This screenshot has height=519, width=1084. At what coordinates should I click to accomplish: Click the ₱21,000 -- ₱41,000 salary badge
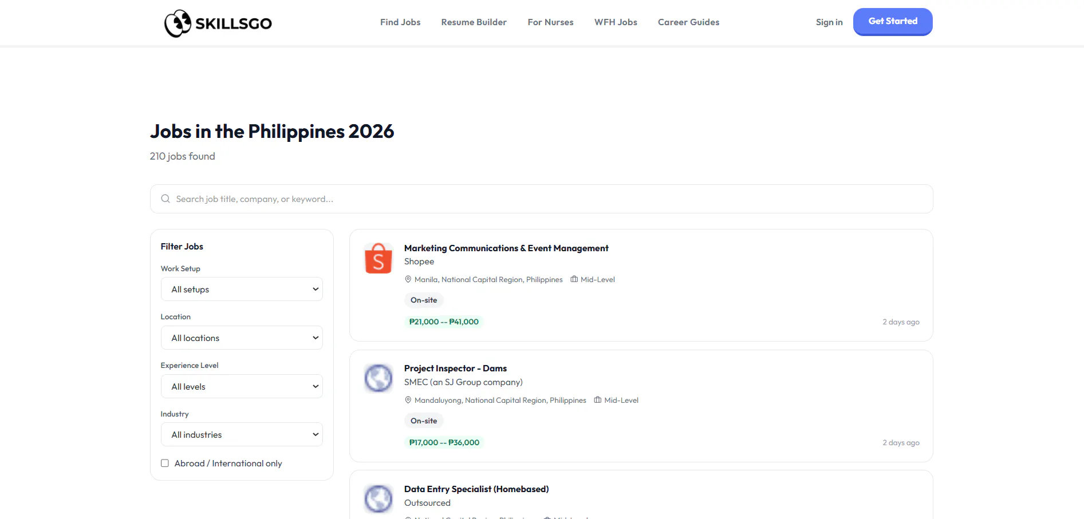coord(444,322)
